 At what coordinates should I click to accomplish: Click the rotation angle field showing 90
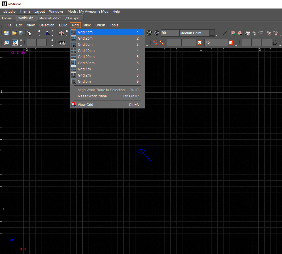point(170,33)
